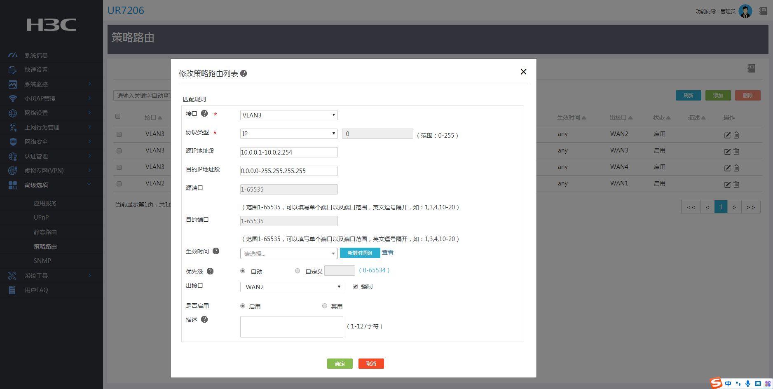Open the UPnP submenu item
The image size is (773, 389).
coord(41,218)
